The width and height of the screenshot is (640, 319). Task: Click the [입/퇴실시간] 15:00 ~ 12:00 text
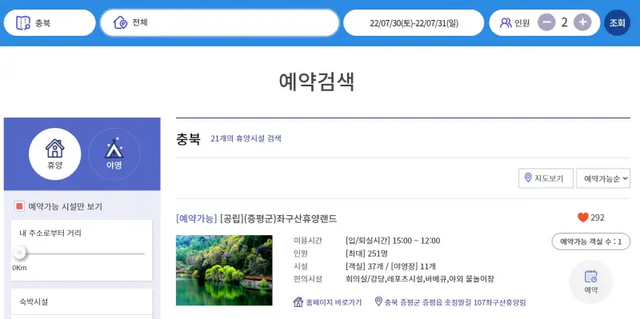click(x=393, y=241)
